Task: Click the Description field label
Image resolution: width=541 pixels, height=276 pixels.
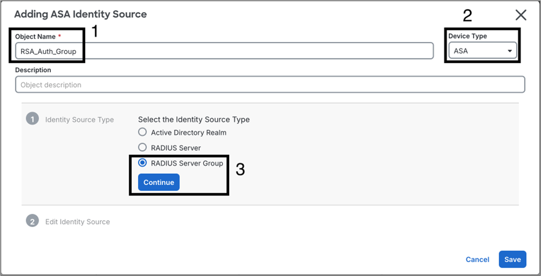Action: point(33,70)
